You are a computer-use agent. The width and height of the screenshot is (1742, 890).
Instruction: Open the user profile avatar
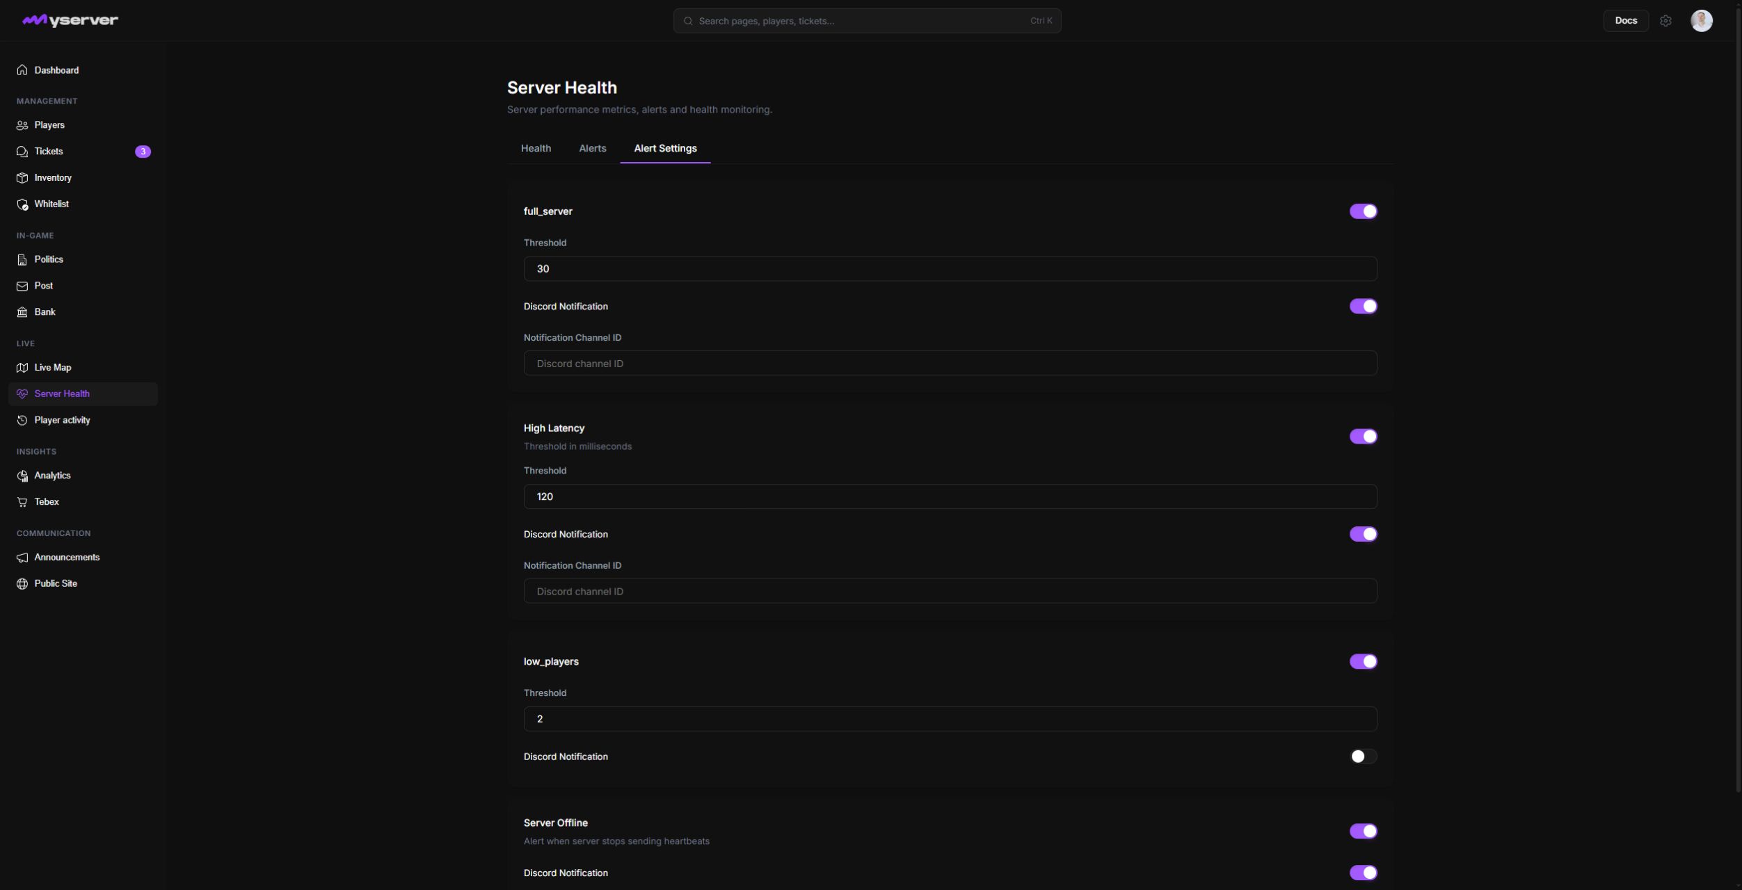click(x=1702, y=21)
